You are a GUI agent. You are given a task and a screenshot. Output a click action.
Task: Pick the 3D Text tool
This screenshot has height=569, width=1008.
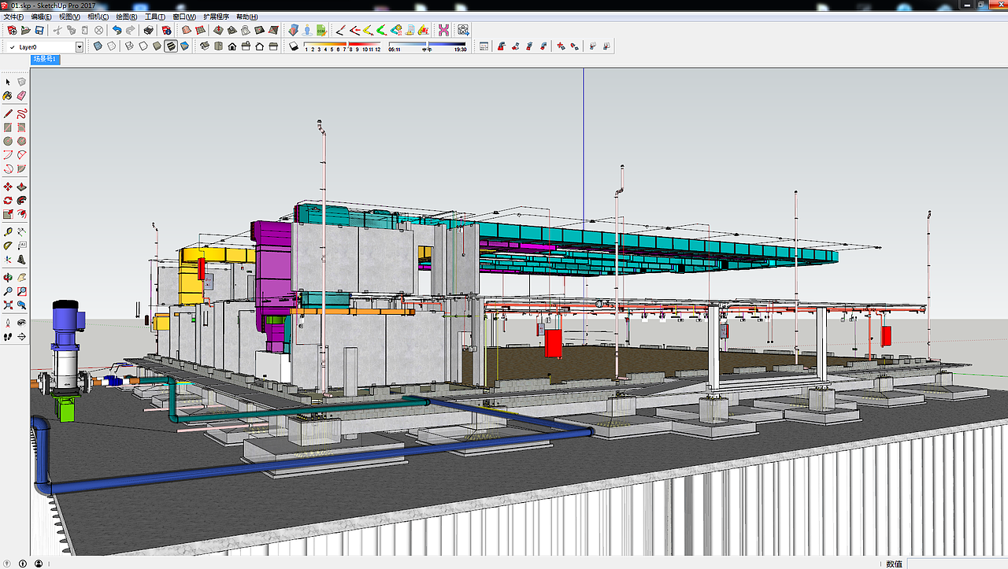click(x=22, y=260)
